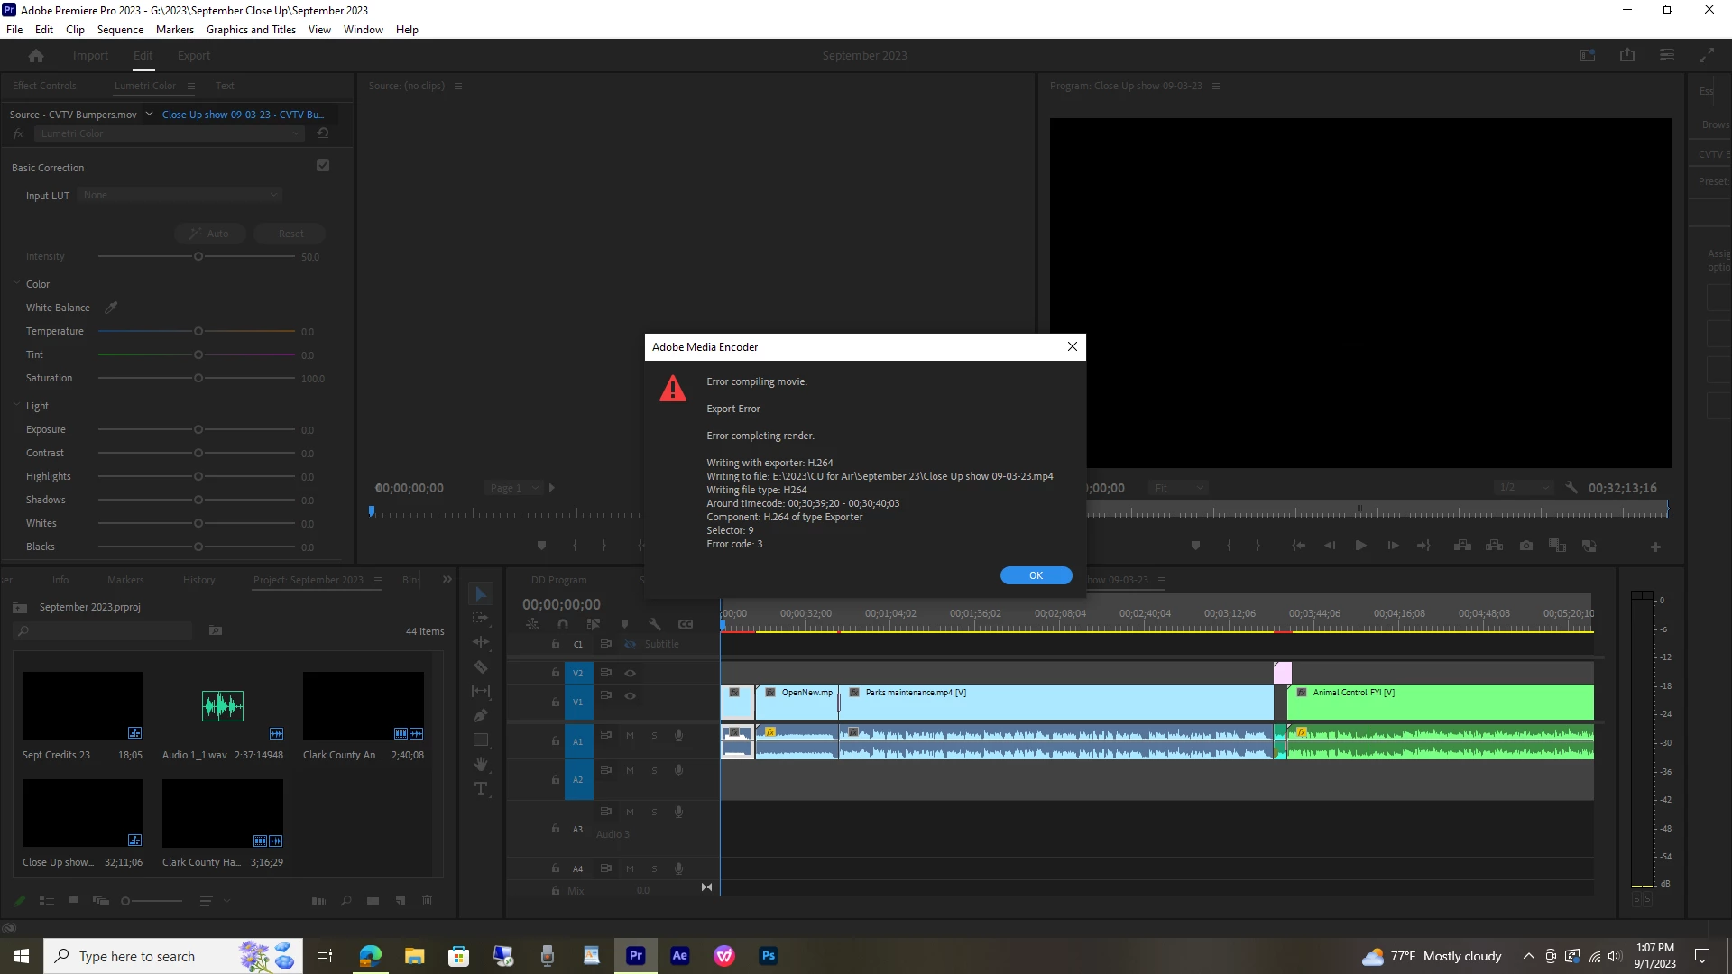The width and height of the screenshot is (1732, 974).
Task: Switch to the Effect Controls tab
Action: (x=44, y=86)
